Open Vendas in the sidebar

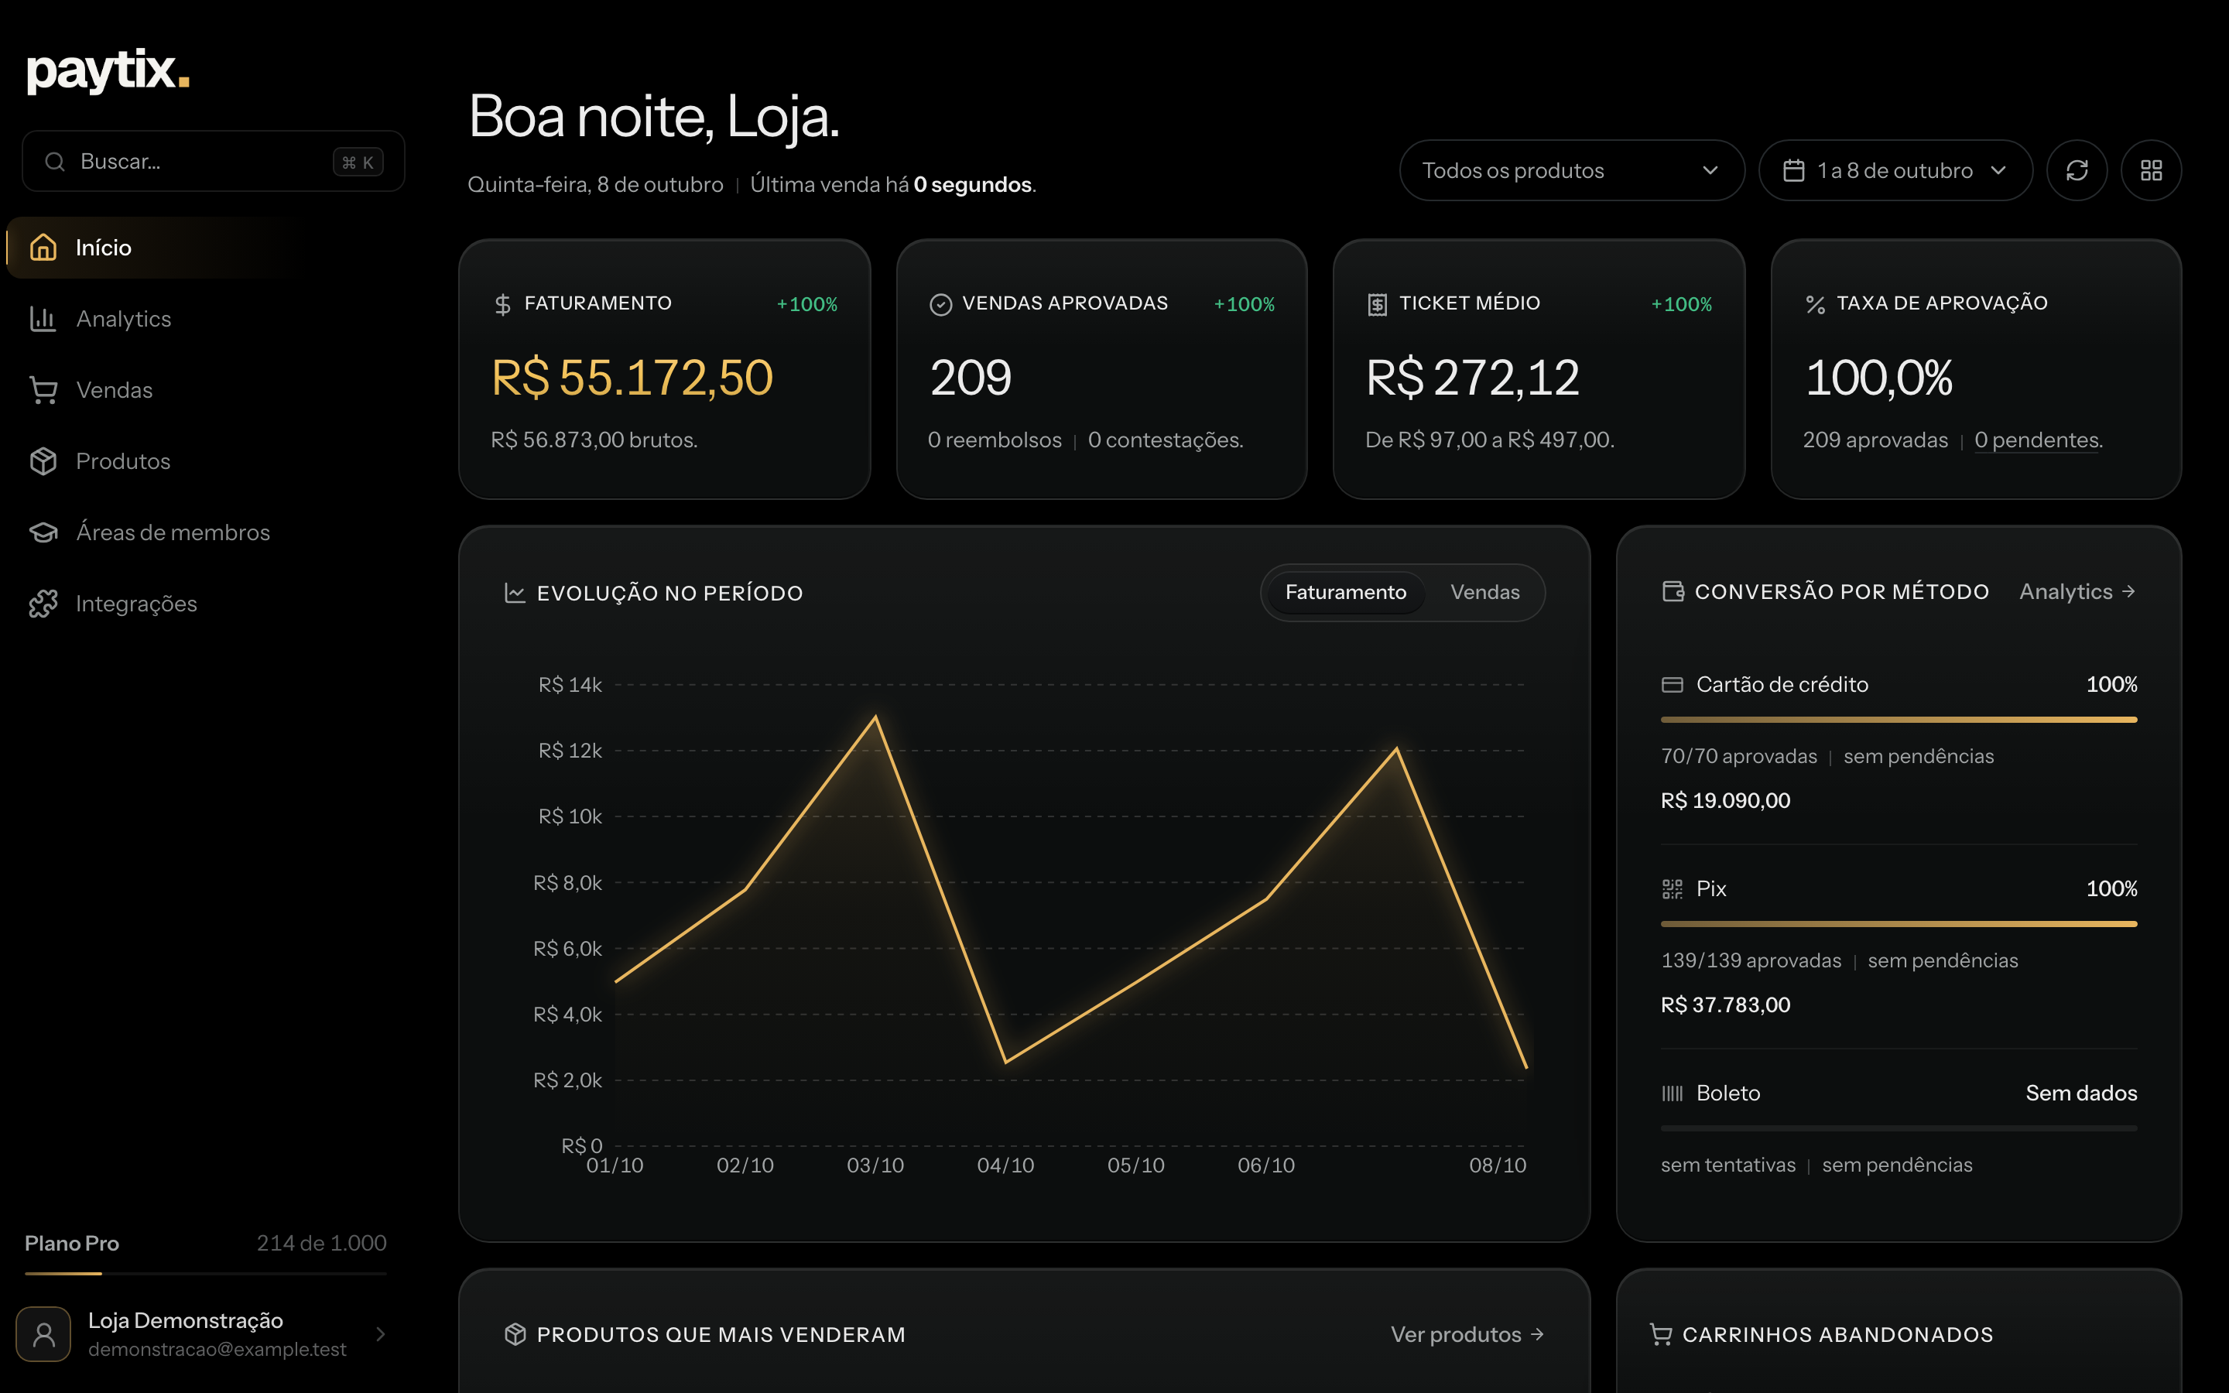pos(205,390)
